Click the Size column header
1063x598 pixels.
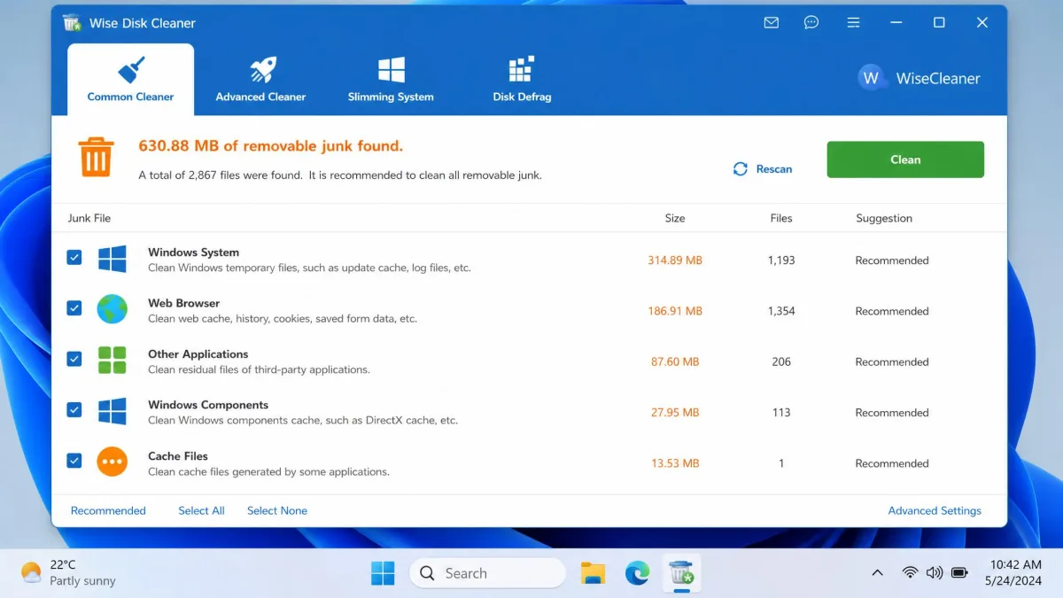pos(675,218)
